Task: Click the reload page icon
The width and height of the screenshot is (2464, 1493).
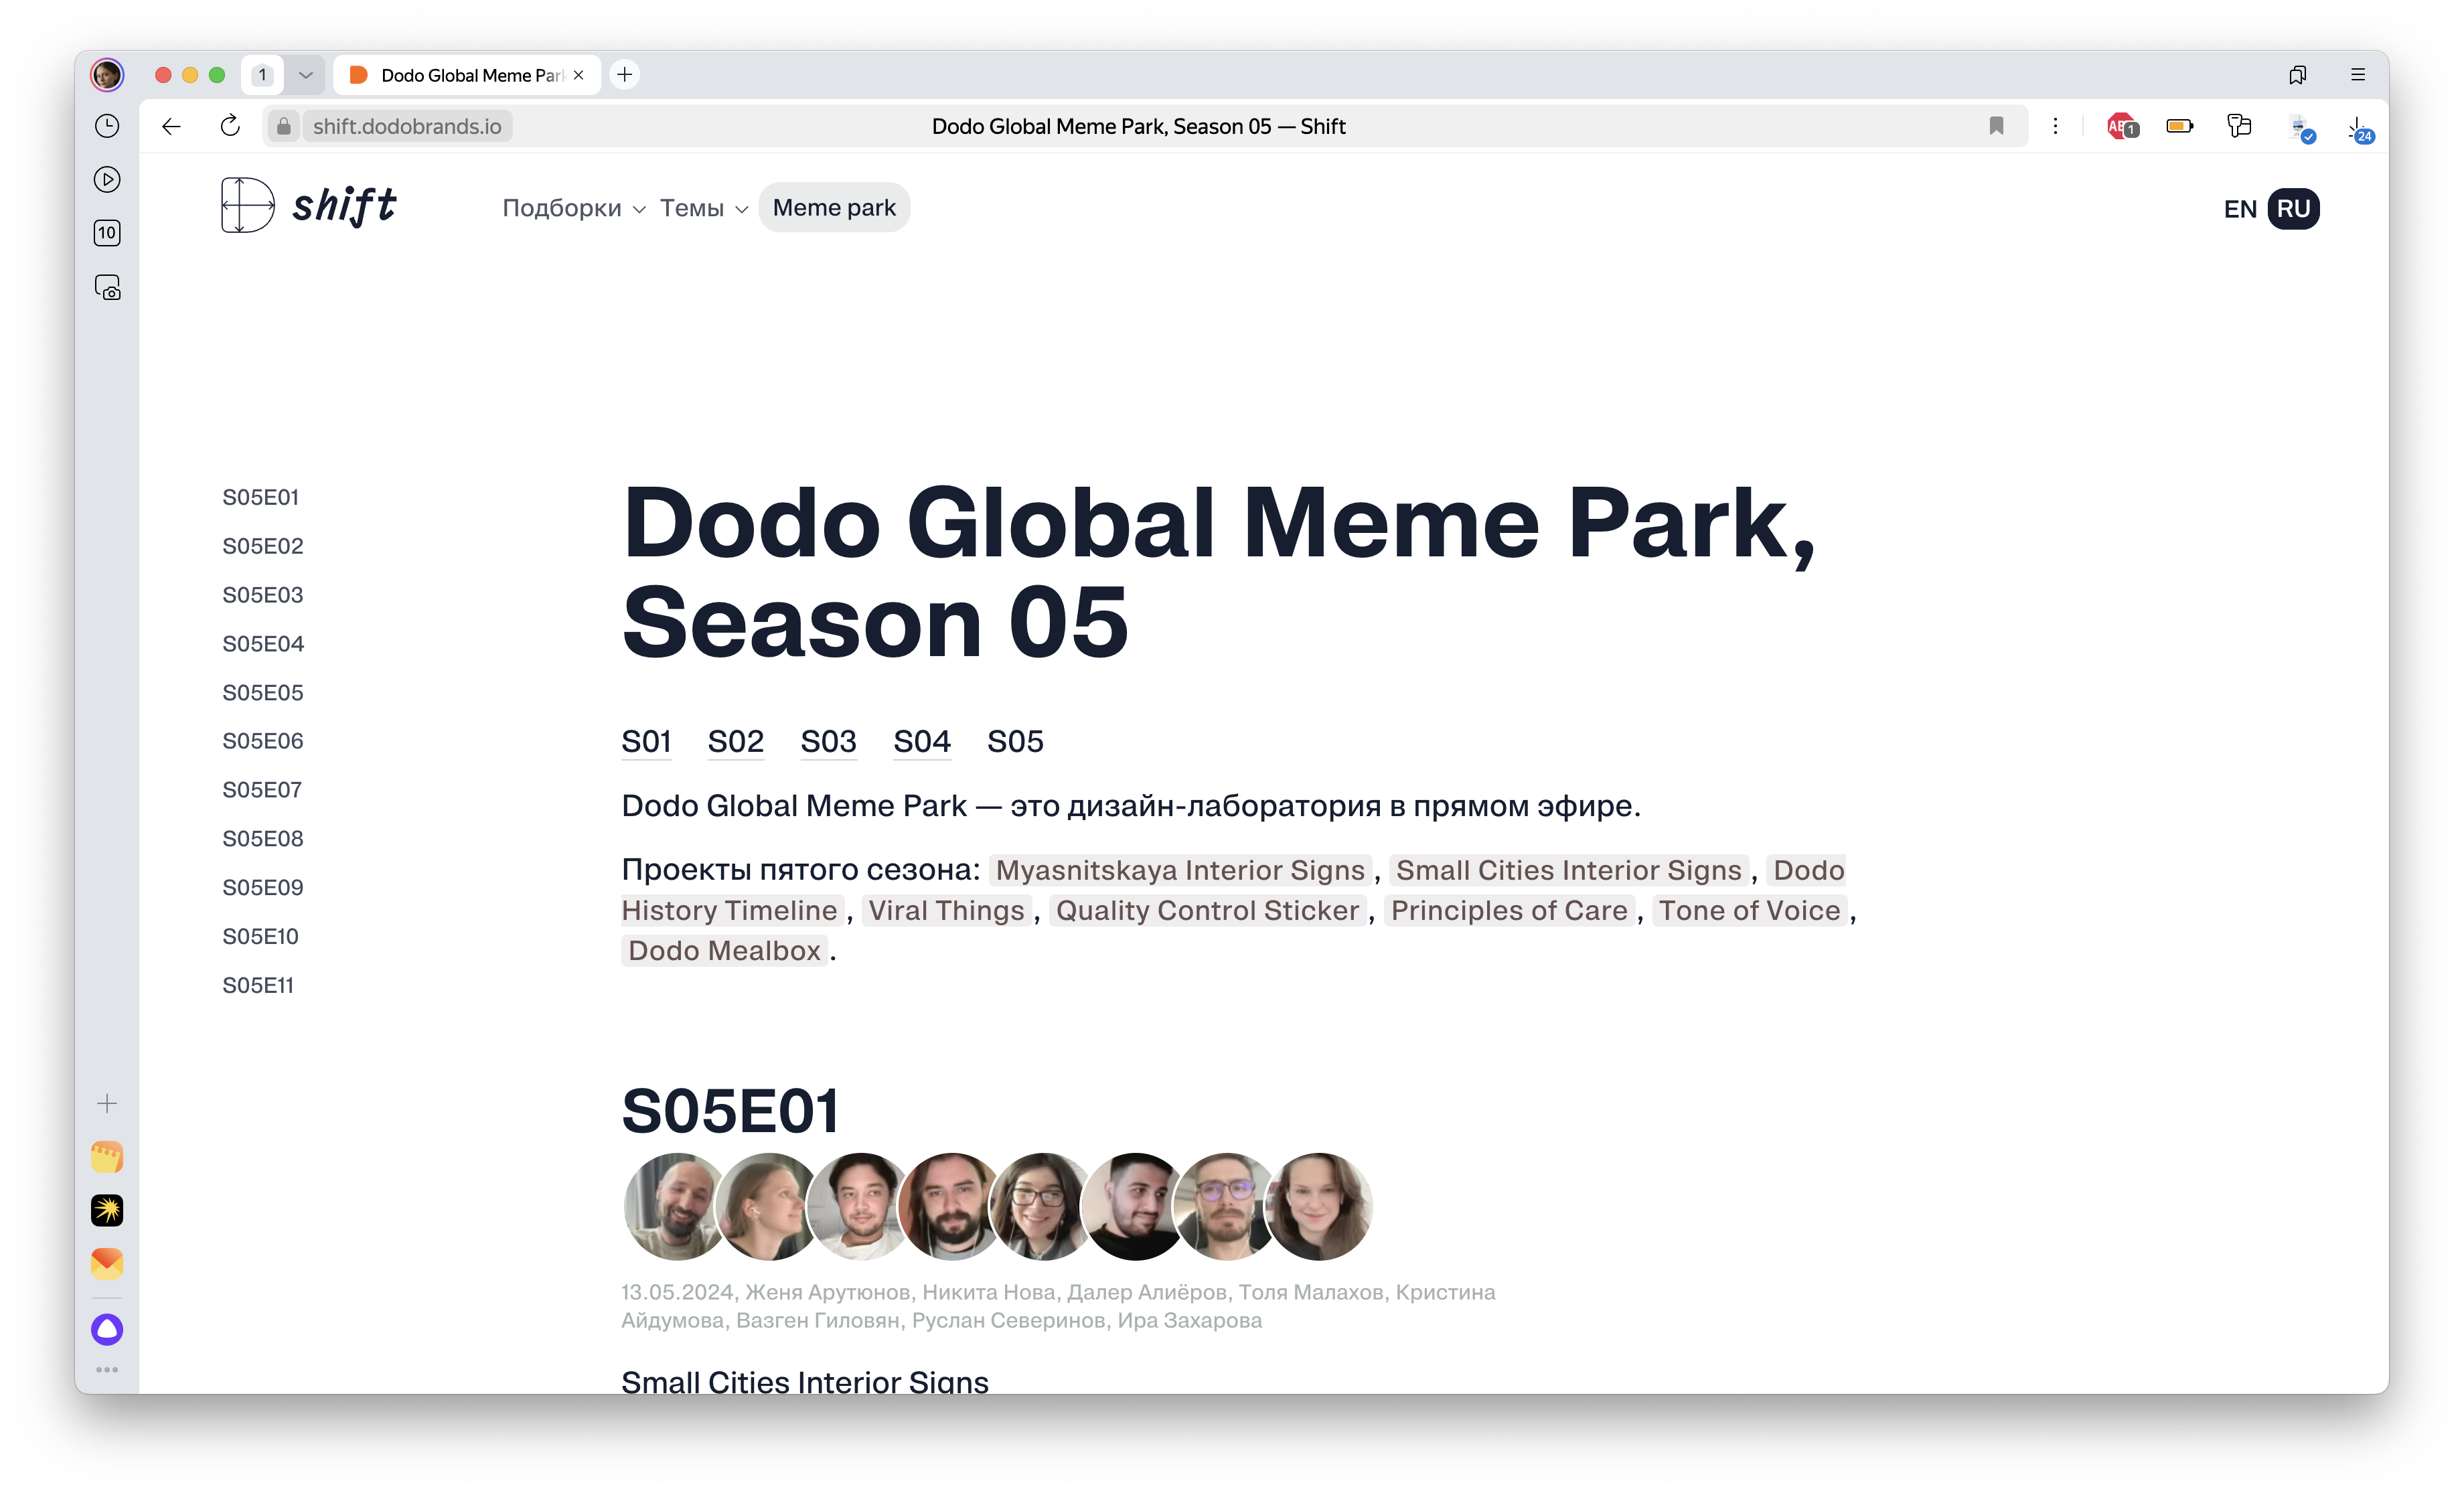Action: pos(230,126)
